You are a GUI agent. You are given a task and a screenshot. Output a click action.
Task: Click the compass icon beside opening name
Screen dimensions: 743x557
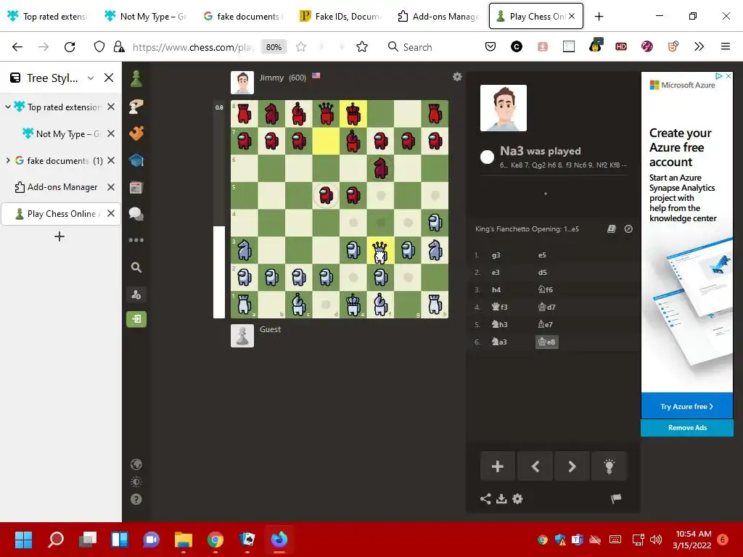[x=628, y=228]
